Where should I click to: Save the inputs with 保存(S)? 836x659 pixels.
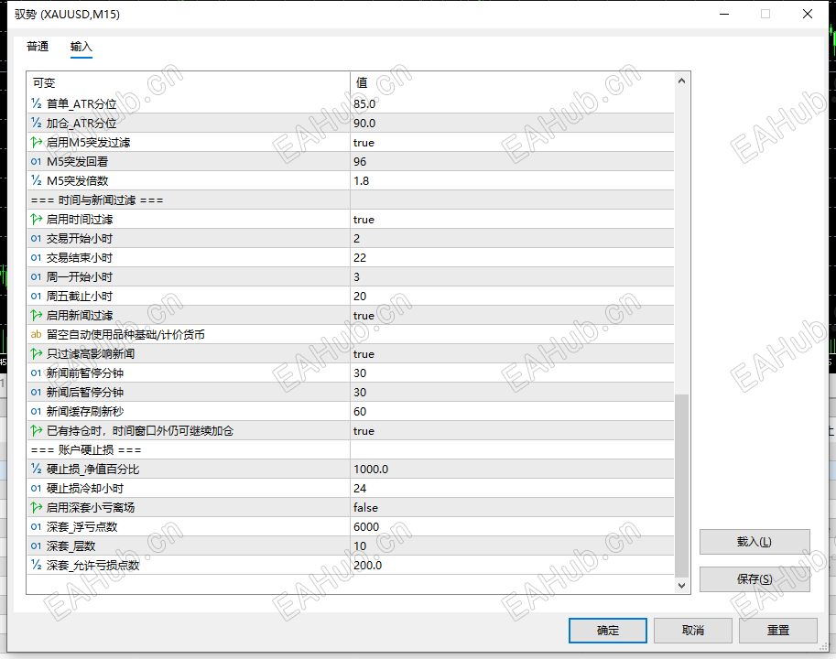[755, 579]
